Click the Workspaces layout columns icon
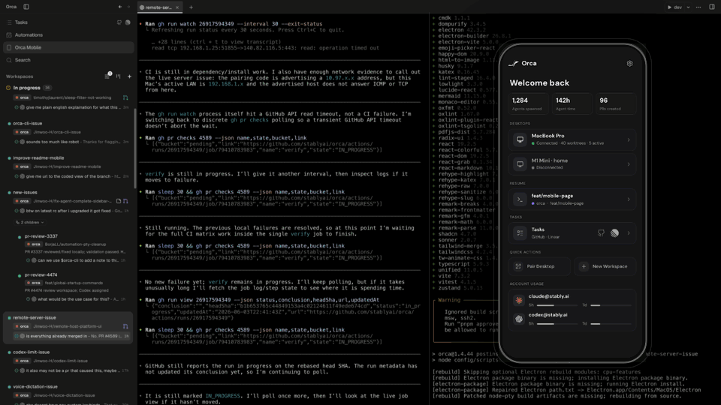The height and width of the screenshot is (405, 721). [118, 76]
